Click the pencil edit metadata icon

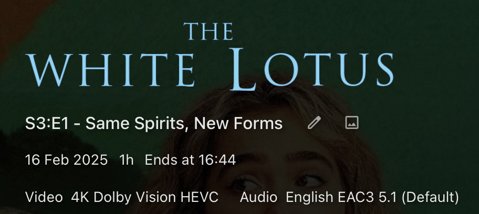314,123
